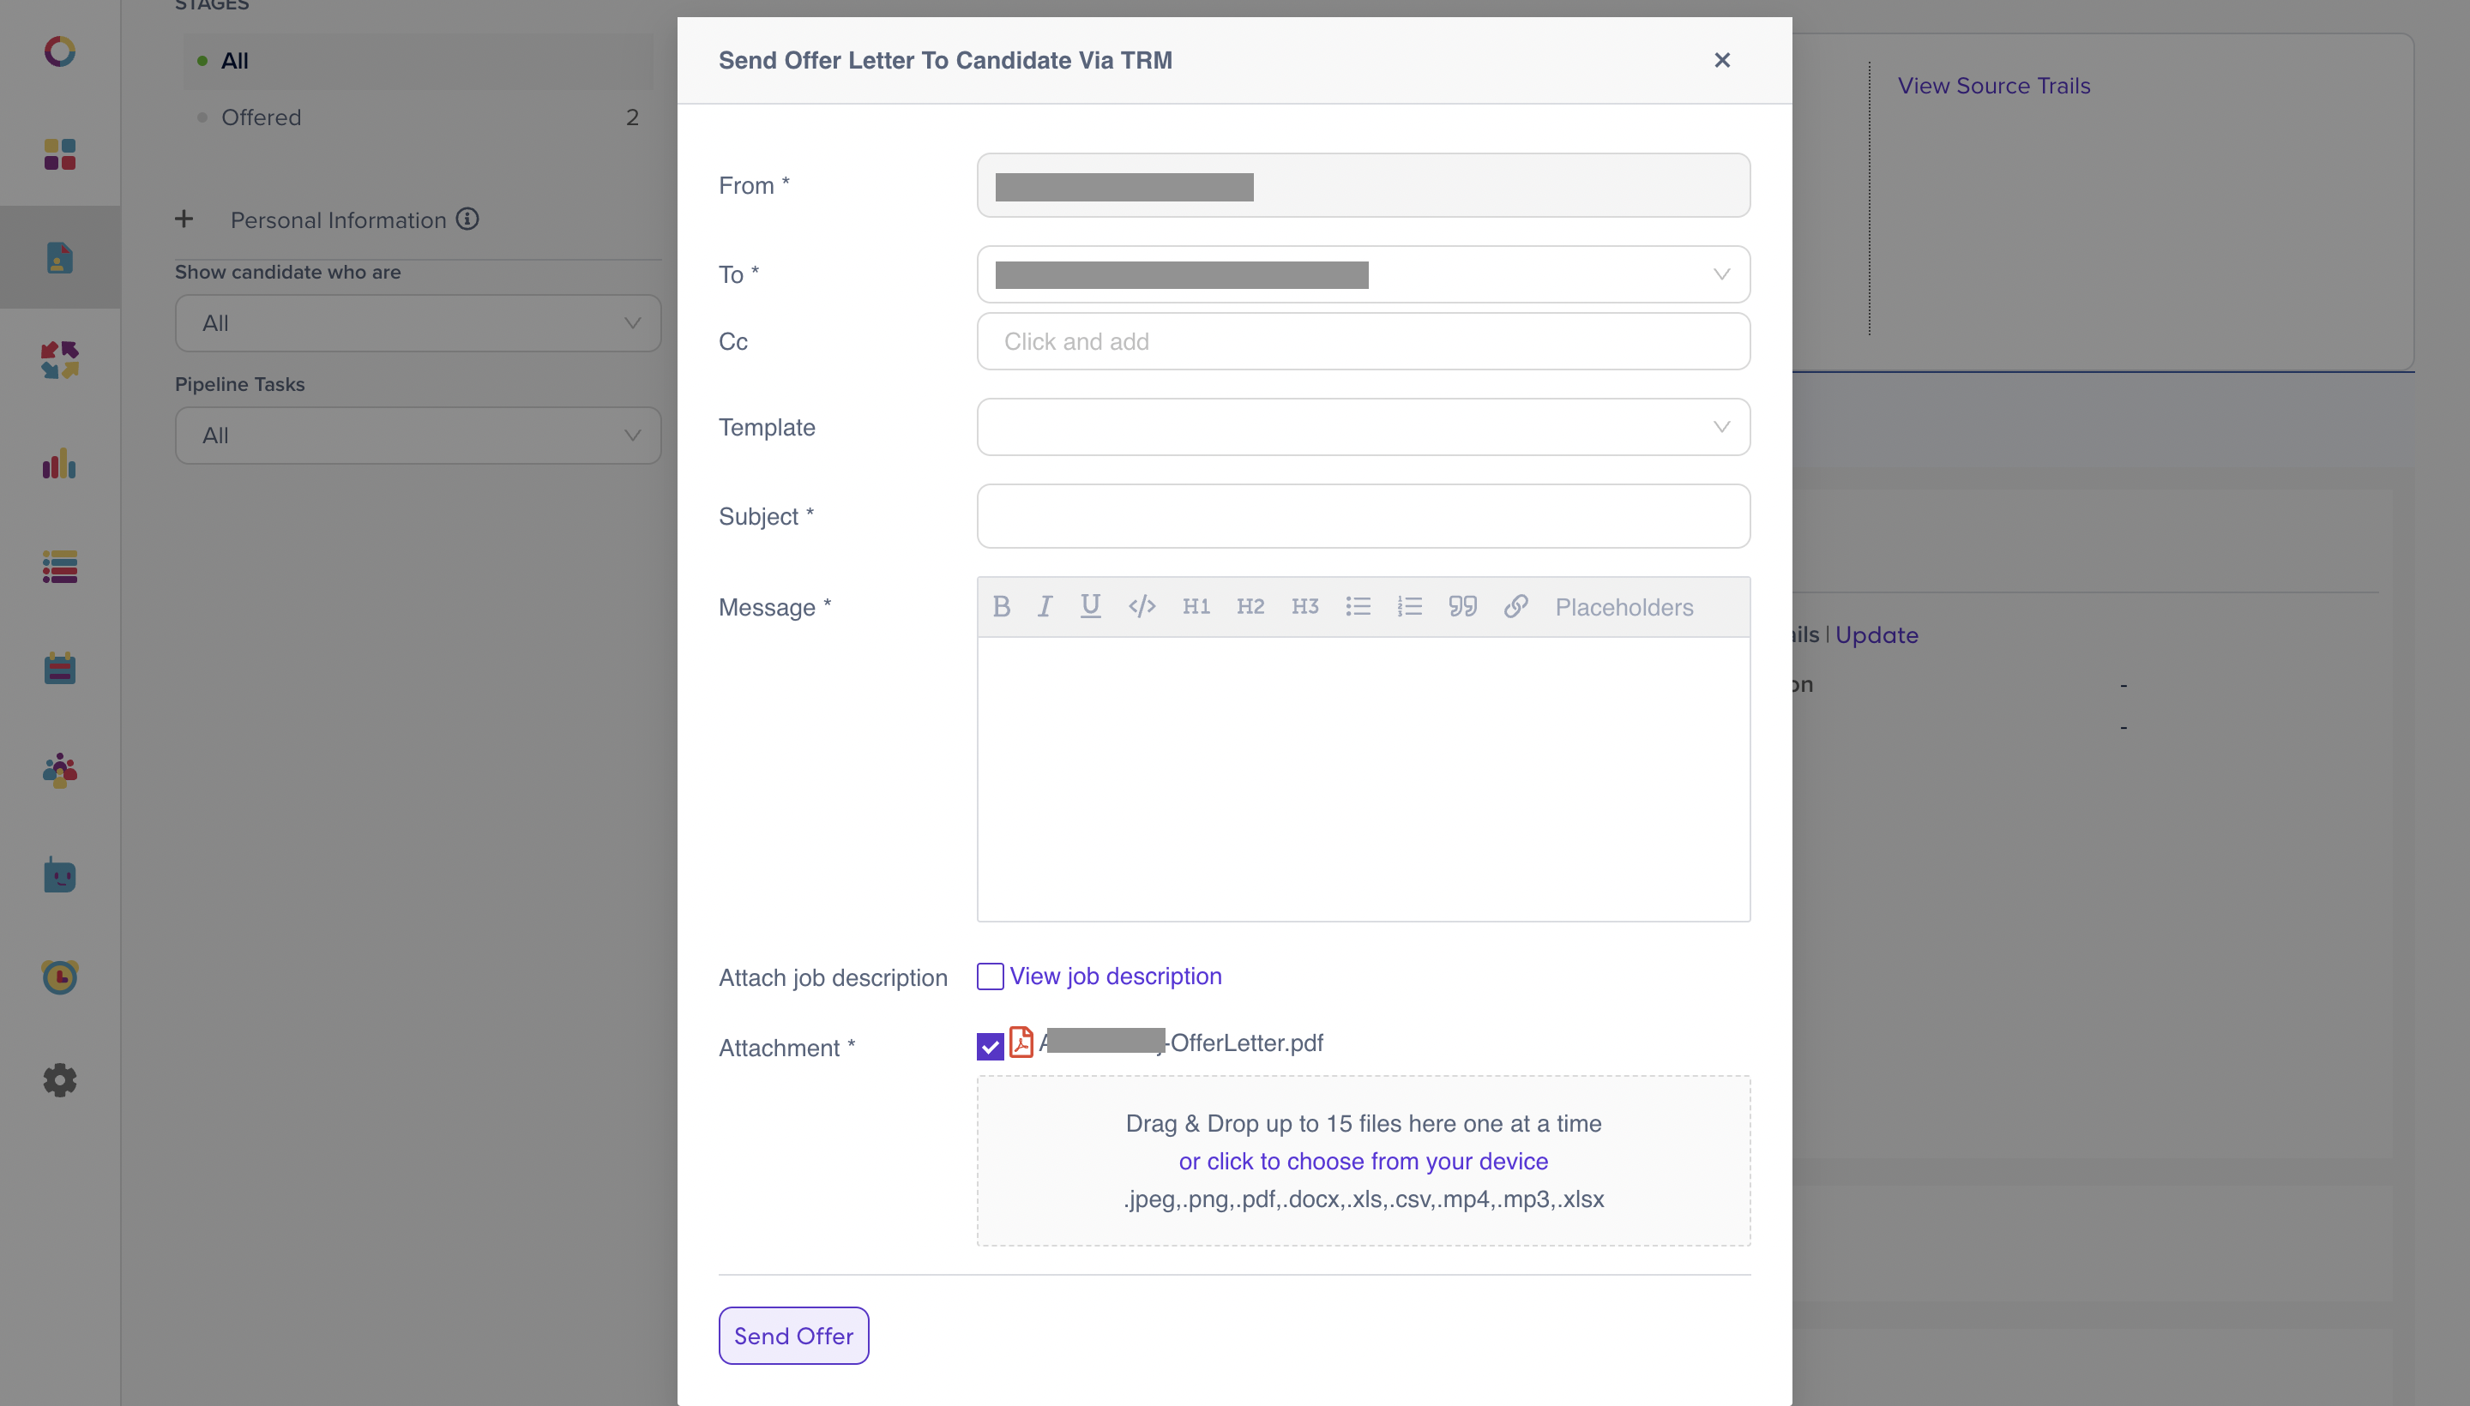2470x1406 pixels.
Task: Apply H2 heading in the message editor
Action: 1250,606
